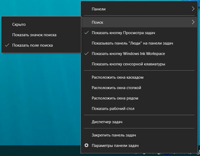Click "Показать рабочий стол"
The height and width of the screenshot is (156, 200).
[x=113, y=109]
